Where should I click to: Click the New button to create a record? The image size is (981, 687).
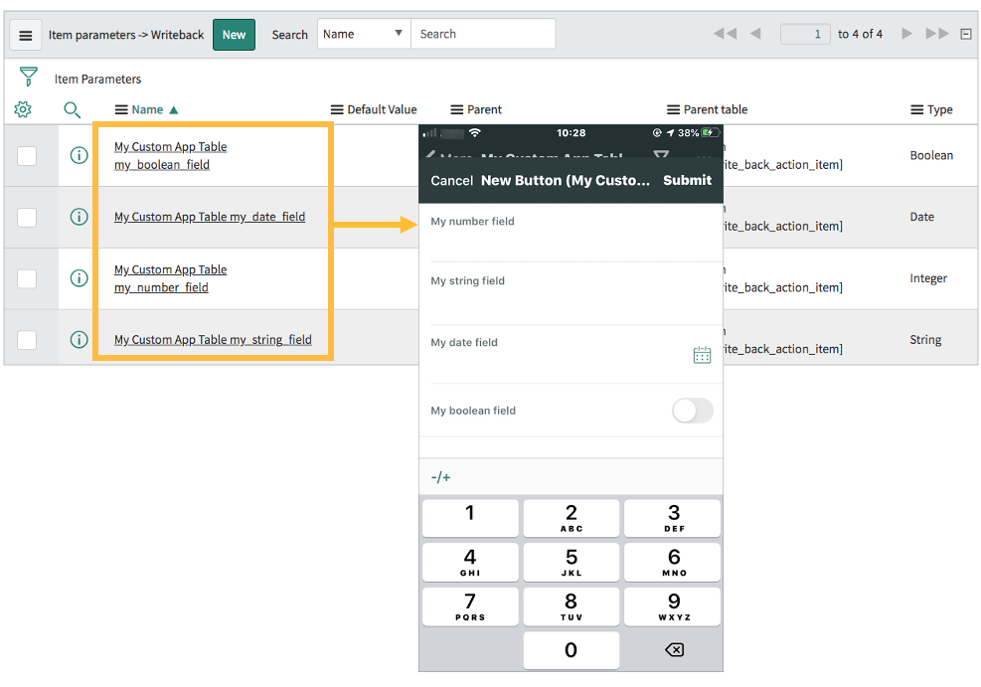tap(234, 34)
